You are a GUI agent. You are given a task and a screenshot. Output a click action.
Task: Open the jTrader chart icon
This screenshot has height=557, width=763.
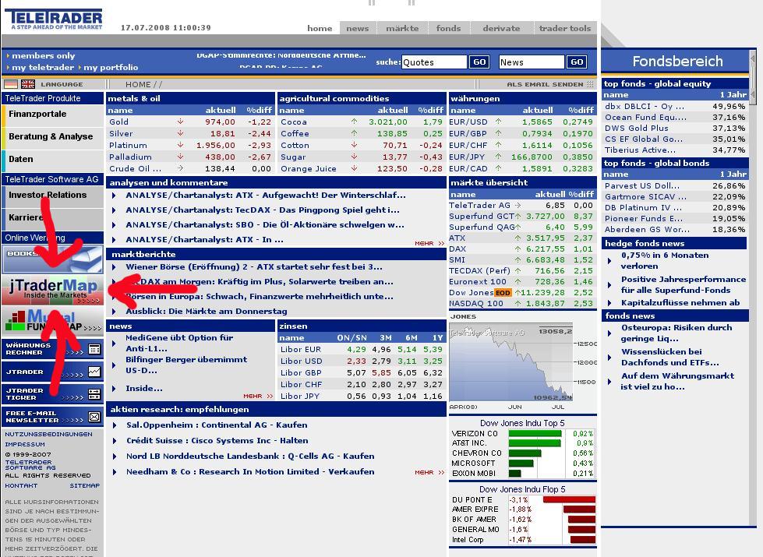pyautogui.click(x=94, y=372)
